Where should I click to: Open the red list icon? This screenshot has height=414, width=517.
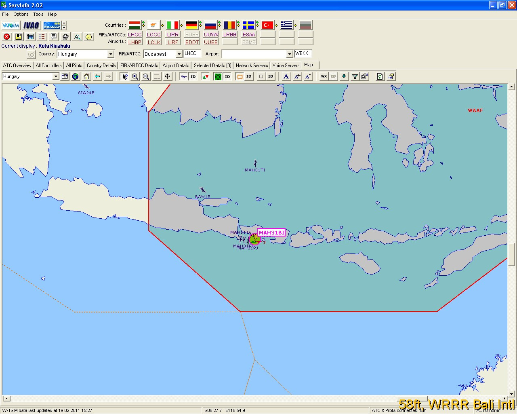pos(42,36)
